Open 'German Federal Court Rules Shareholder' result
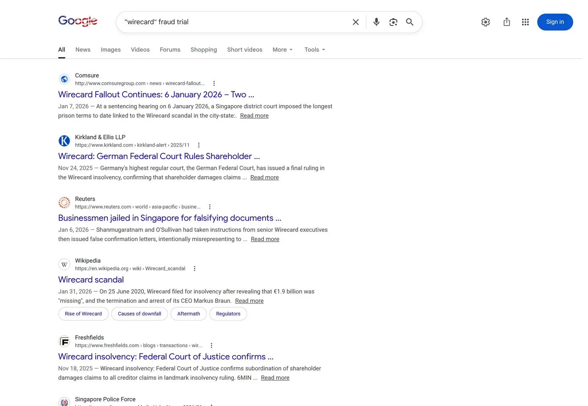This screenshot has width=588, height=406. (159, 156)
